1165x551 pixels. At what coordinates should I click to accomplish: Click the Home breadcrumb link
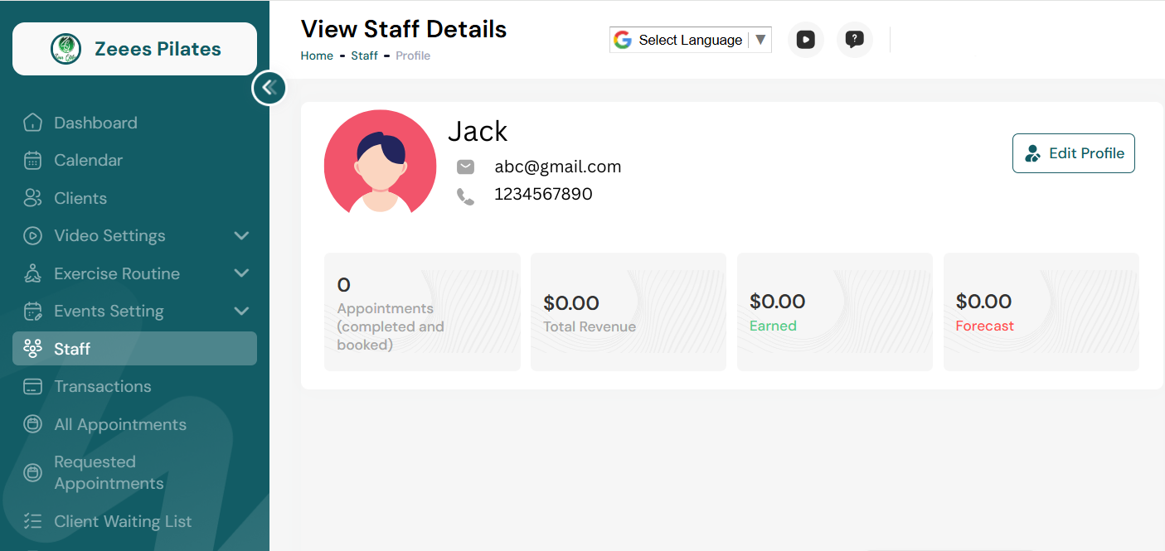tap(317, 56)
